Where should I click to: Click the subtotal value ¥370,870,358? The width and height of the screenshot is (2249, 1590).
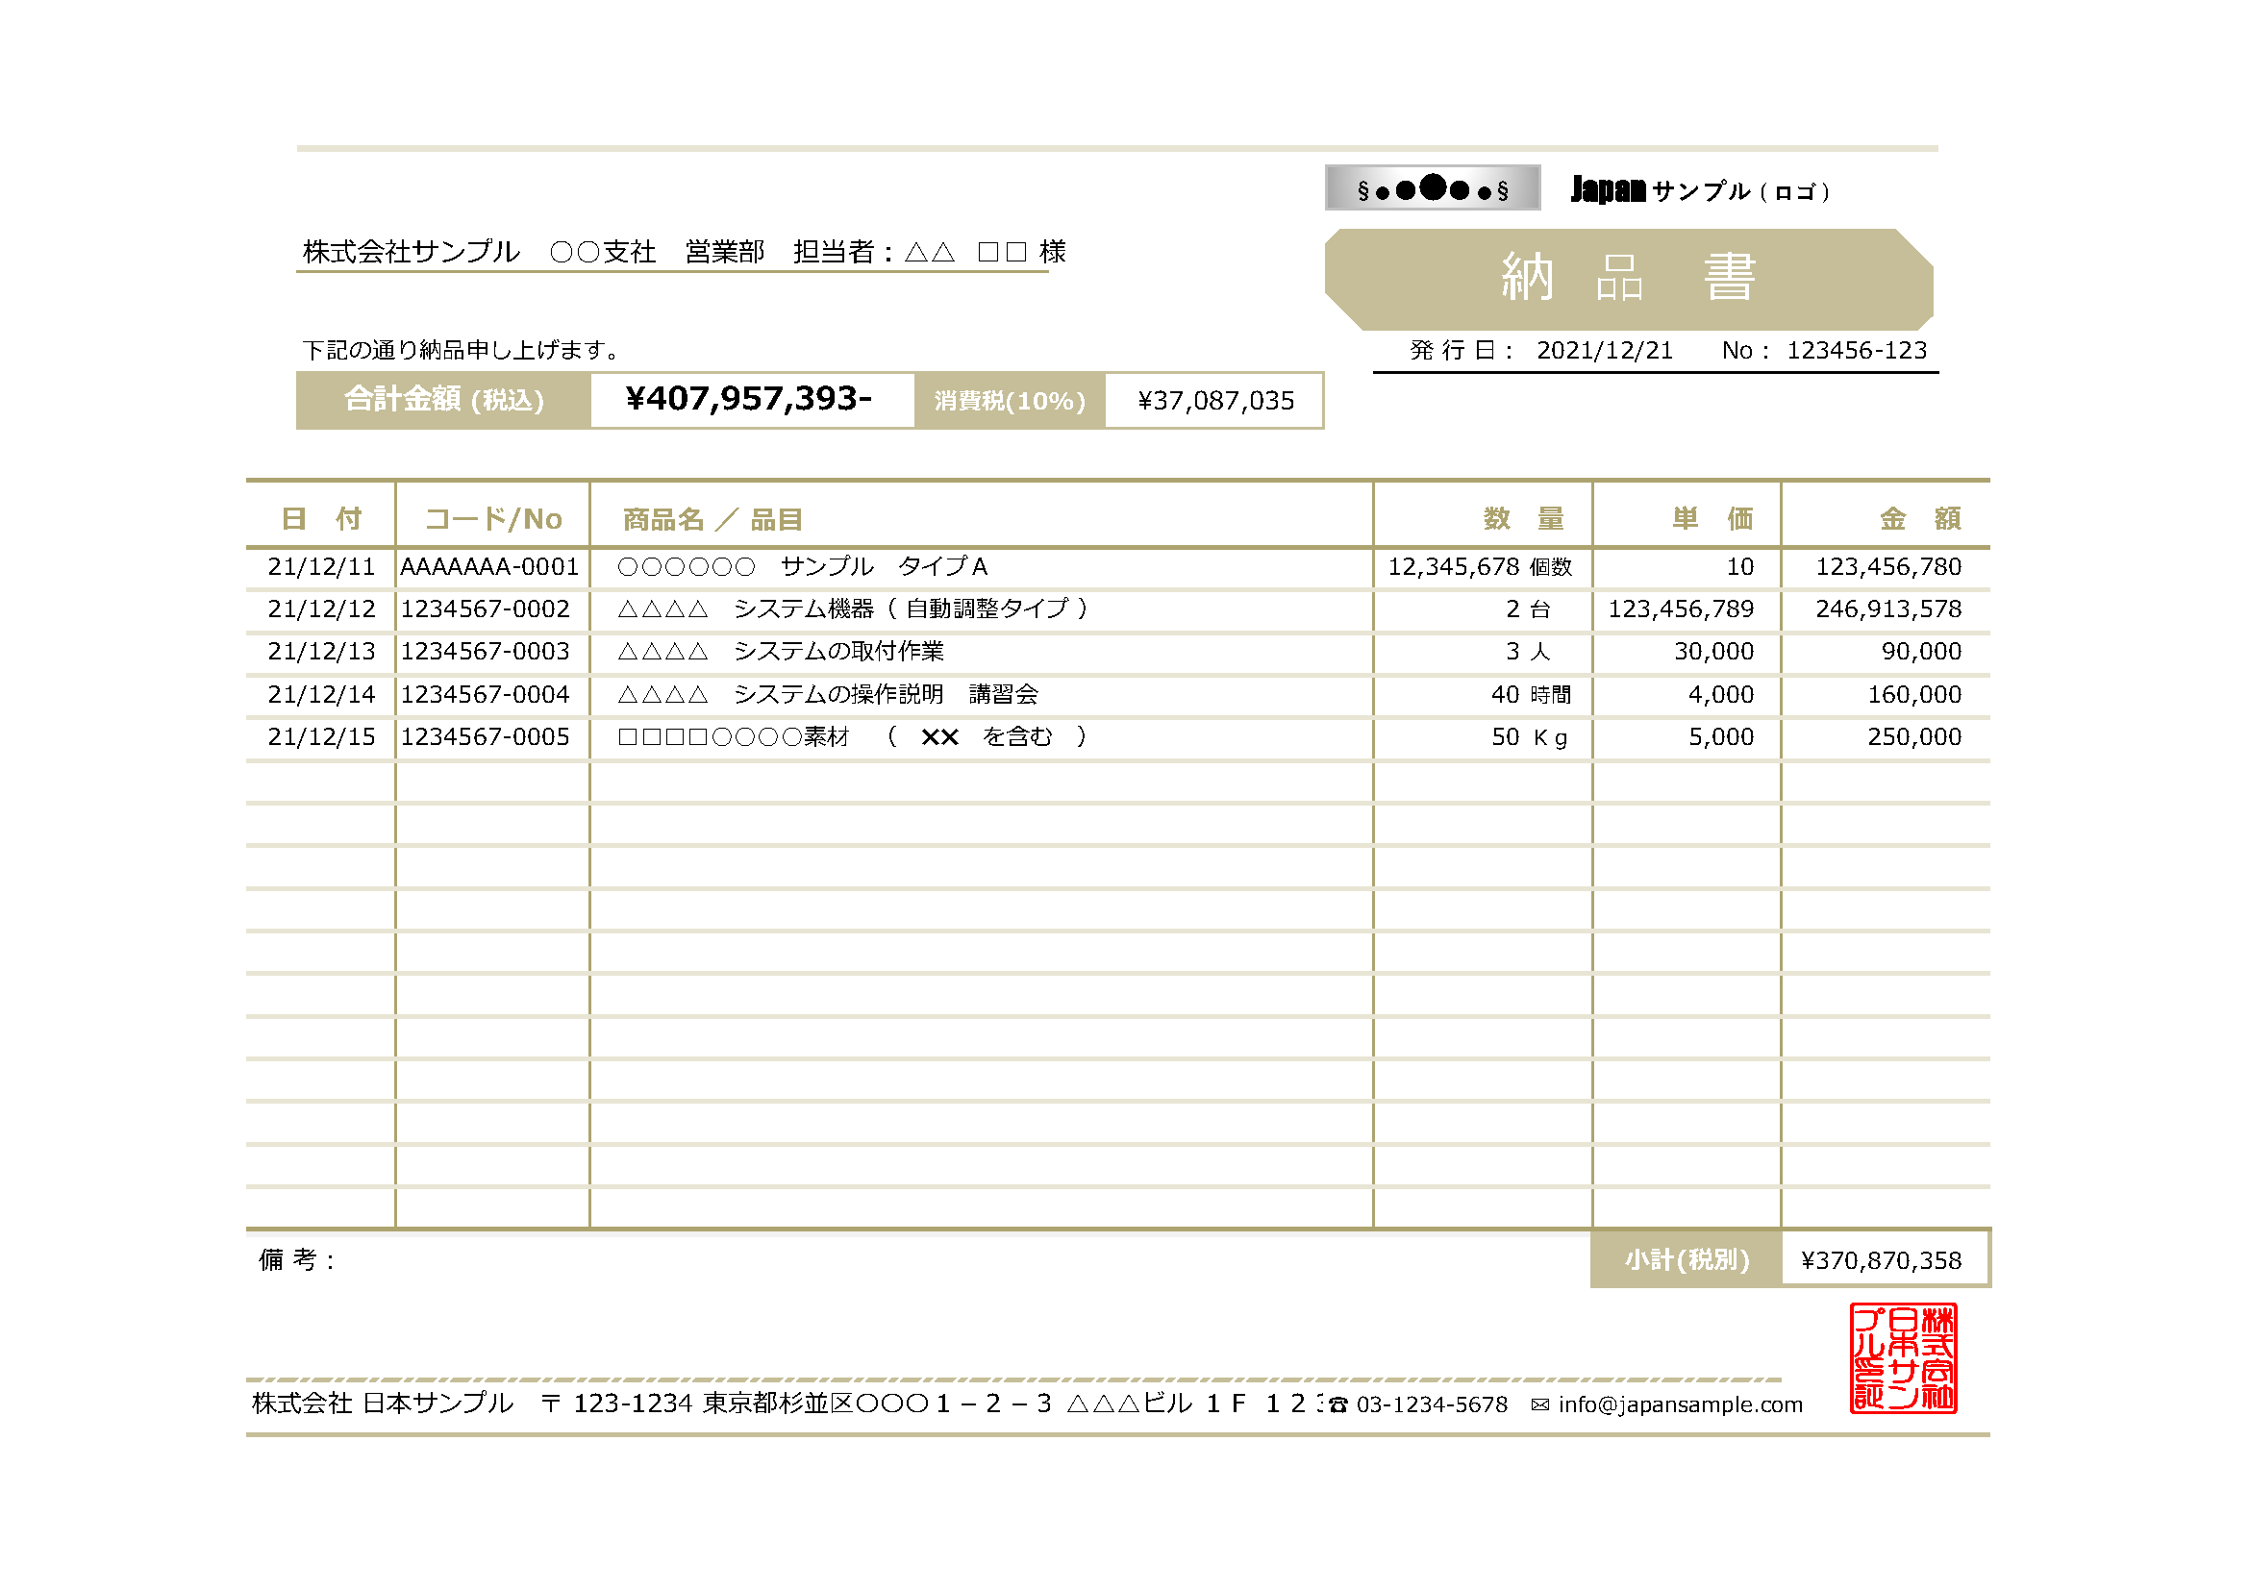(1881, 1260)
